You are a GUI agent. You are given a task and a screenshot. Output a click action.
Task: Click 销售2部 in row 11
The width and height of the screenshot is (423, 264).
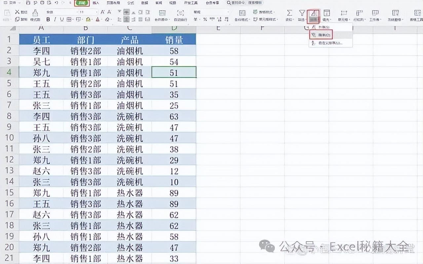86,149
